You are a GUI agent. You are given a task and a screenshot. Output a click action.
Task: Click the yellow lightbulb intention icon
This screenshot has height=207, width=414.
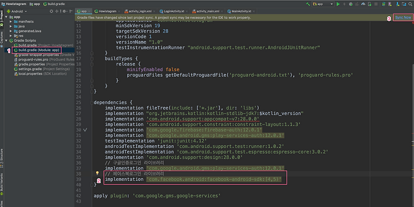[x=97, y=173]
